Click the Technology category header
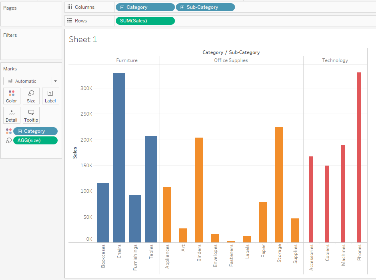This screenshot has width=376, height=280. coord(335,60)
